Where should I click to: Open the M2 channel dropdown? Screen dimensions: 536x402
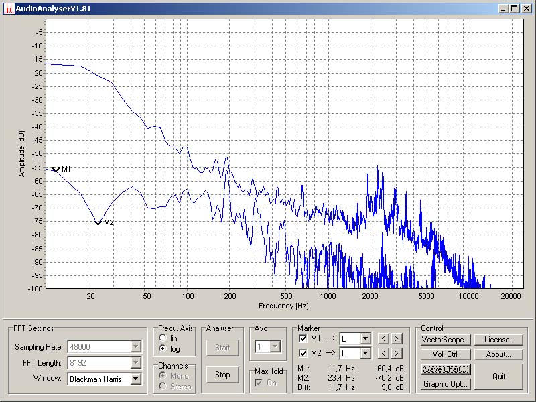[x=365, y=353]
